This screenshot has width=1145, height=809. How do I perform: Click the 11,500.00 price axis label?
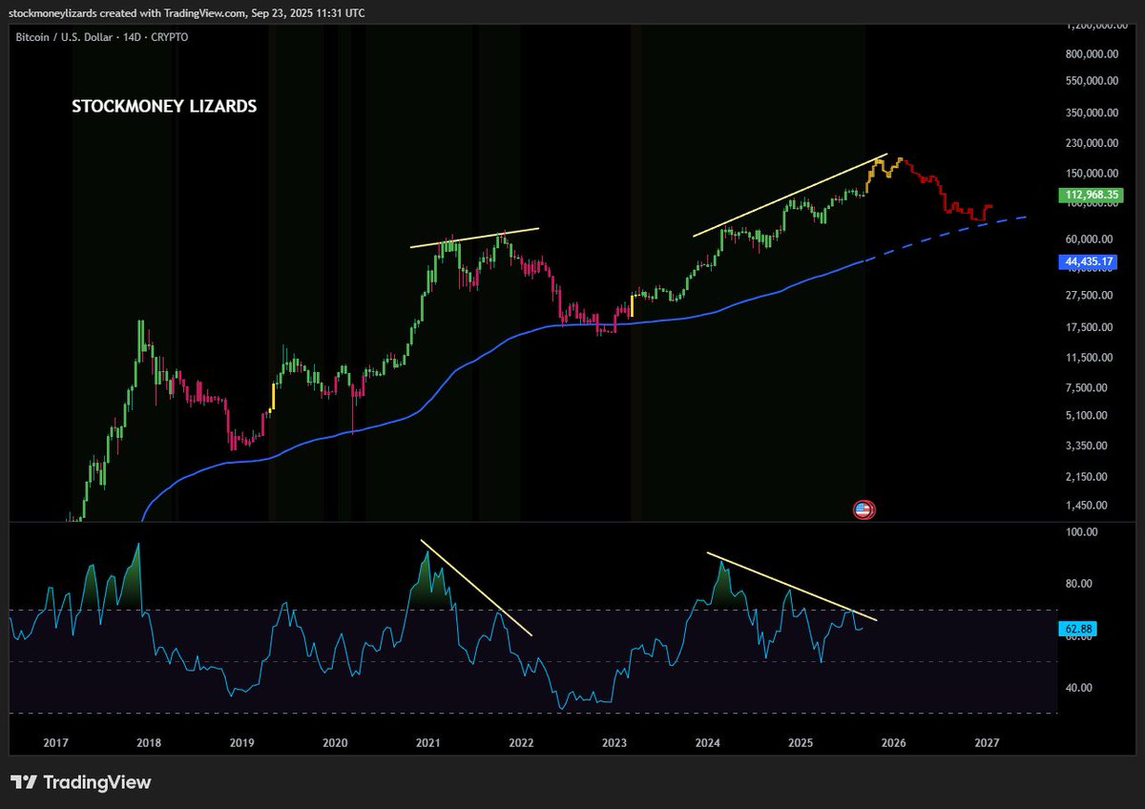[1090, 358]
